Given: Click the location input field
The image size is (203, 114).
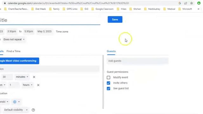Looking at the screenshot, I should (x=50, y=69).
